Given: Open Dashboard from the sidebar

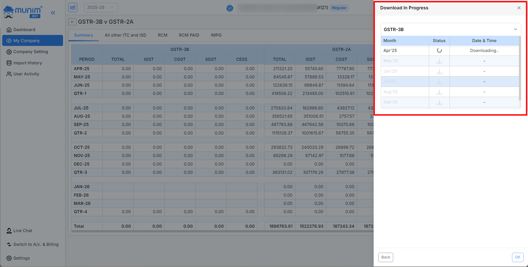Looking at the screenshot, I should [x=24, y=30].
